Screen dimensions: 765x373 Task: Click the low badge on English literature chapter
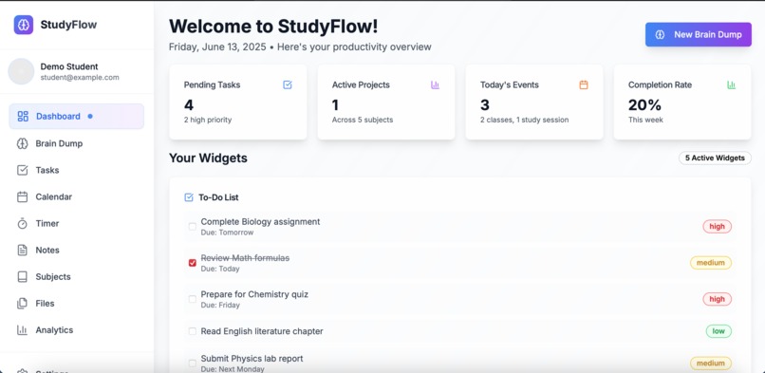(718, 331)
